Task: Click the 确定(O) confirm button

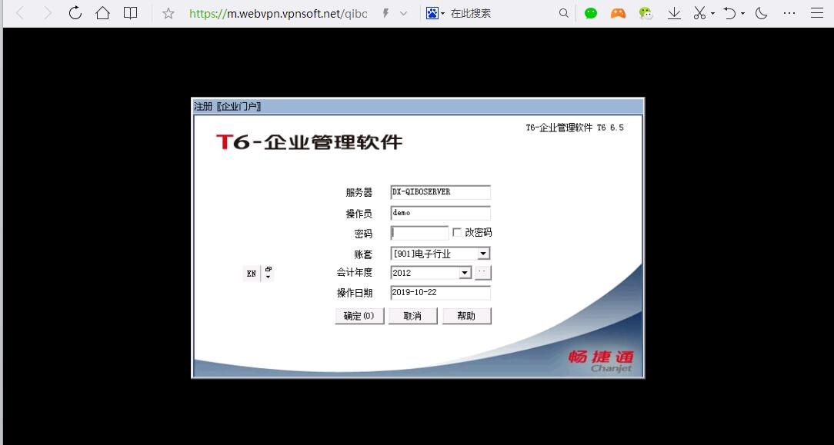Action: pos(359,316)
